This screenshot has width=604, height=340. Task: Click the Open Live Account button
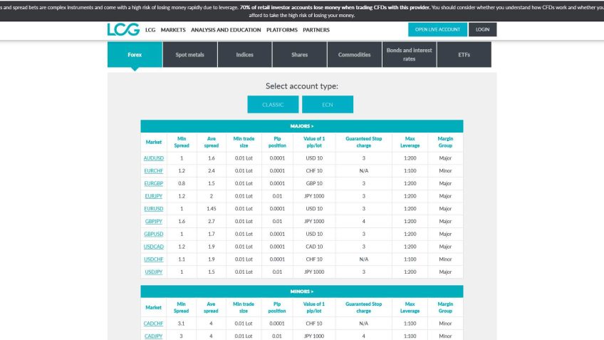click(437, 30)
